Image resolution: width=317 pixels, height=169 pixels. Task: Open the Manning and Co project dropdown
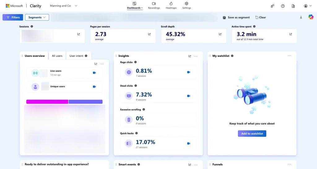pyautogui.click(x=64, y=6)
